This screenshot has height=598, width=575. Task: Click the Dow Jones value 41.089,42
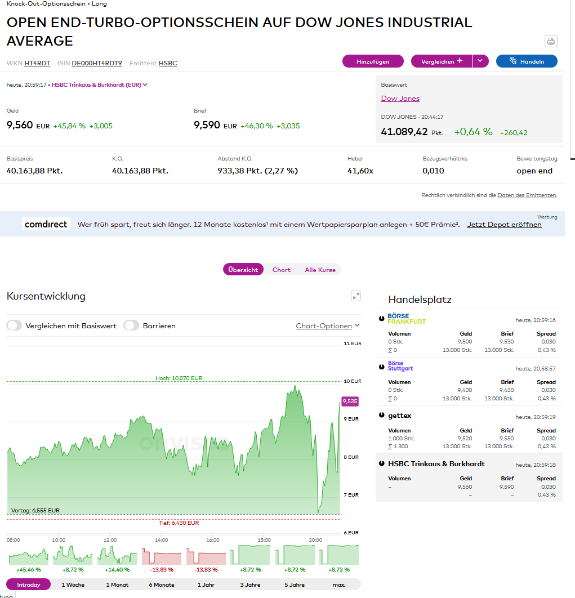pos(404,132)
